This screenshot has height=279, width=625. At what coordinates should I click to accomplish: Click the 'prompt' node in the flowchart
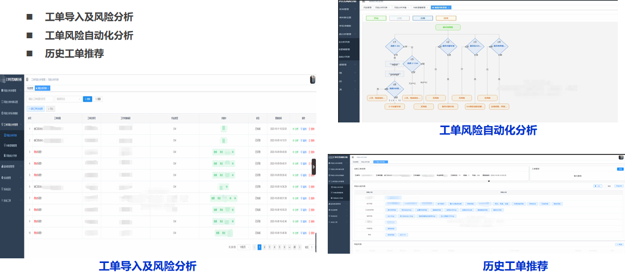pos(395,74)
